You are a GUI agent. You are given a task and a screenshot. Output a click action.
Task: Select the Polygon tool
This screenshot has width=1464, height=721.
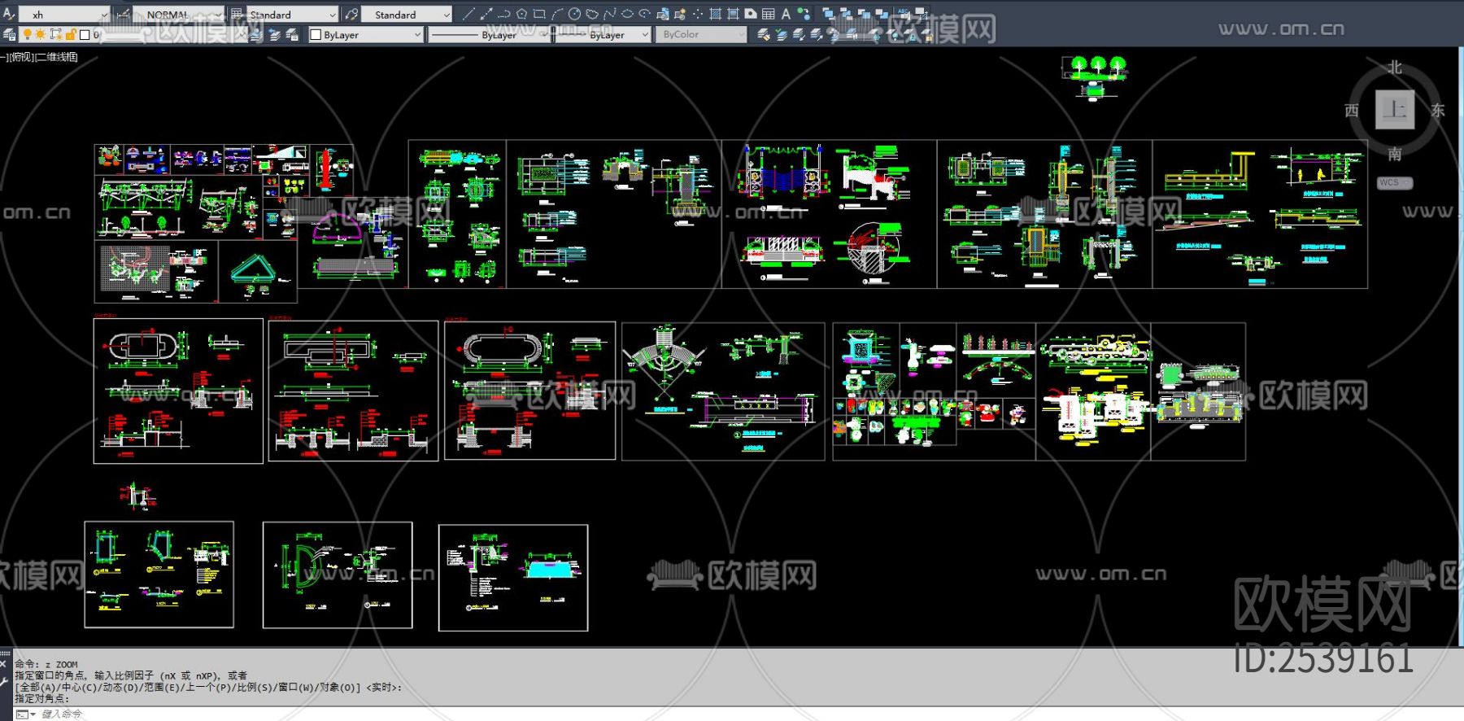coord(521,14)
